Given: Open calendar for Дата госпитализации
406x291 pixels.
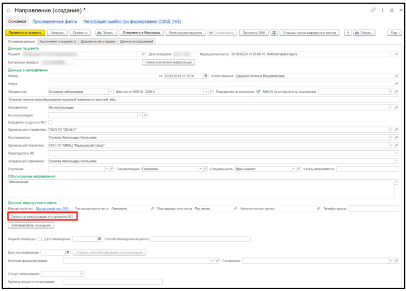Looking at the screenshot, I should click(68, 253).
